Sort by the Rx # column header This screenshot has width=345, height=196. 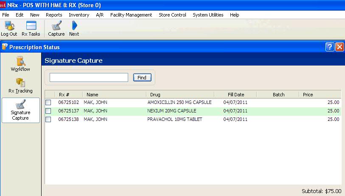[x=69, y=95]
